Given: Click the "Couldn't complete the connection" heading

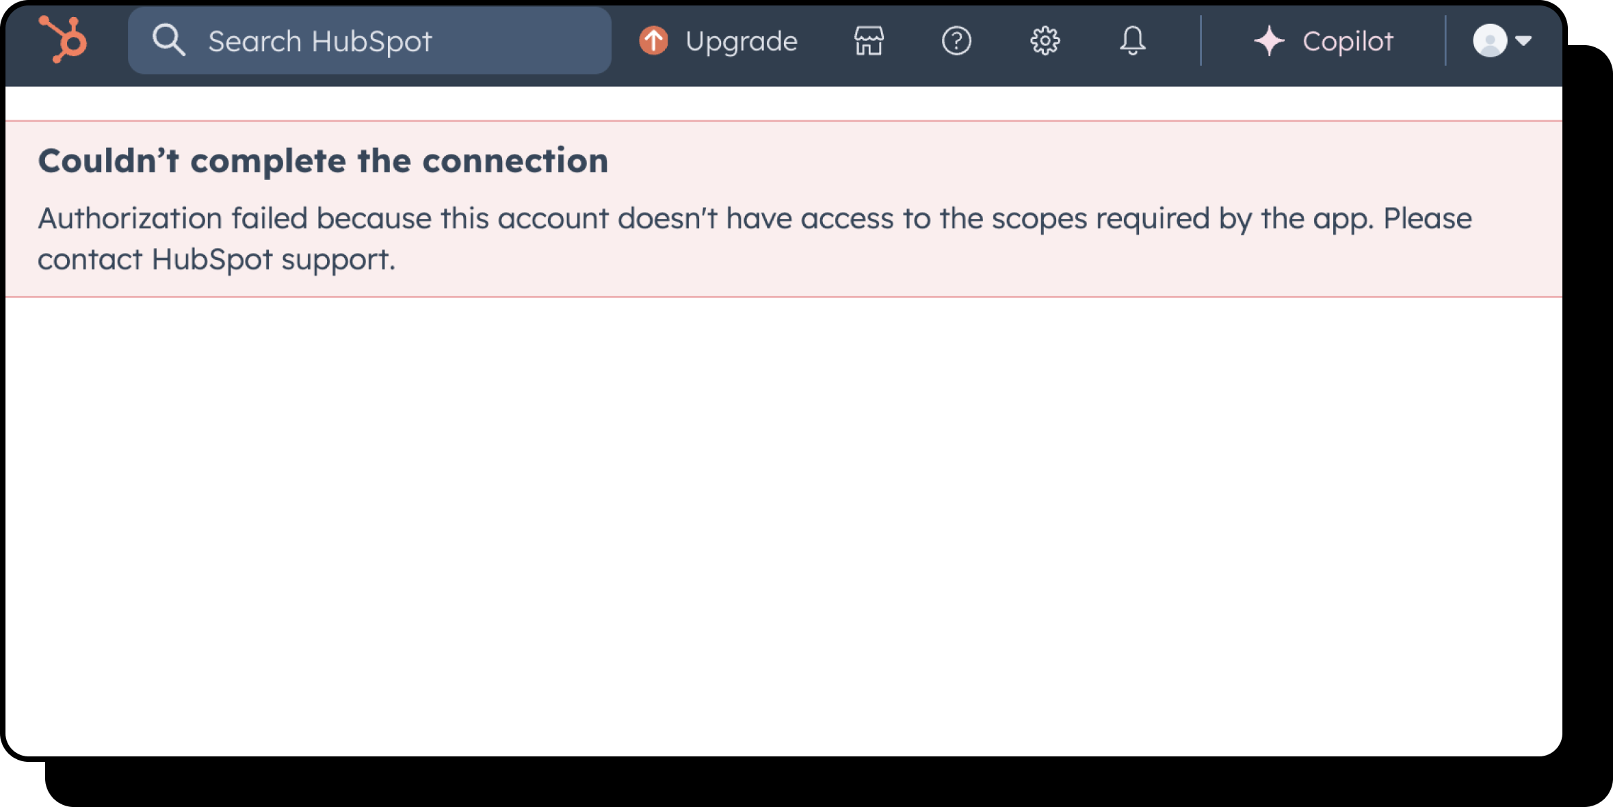Looking at the screenshot, I should (323, 161).
